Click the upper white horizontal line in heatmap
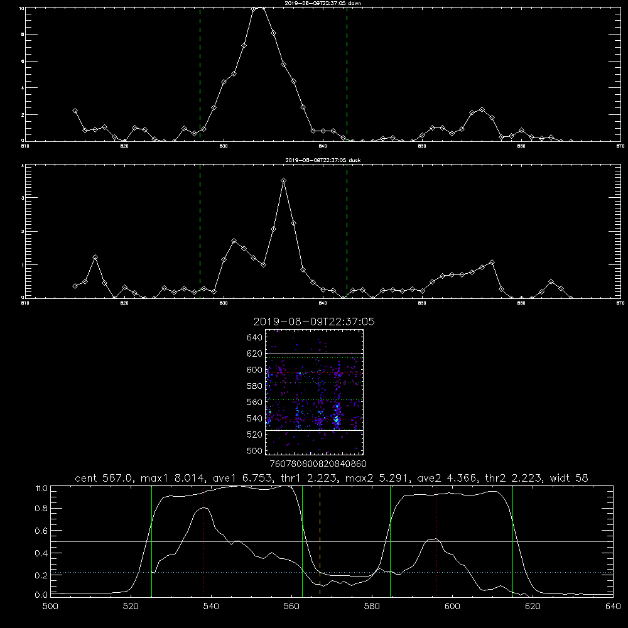Screen dimensions: 628x628 coord(315,354)
